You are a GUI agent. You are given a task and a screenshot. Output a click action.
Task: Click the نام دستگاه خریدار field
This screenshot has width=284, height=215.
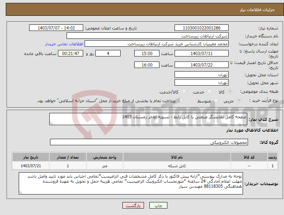(x=148, y=36)
